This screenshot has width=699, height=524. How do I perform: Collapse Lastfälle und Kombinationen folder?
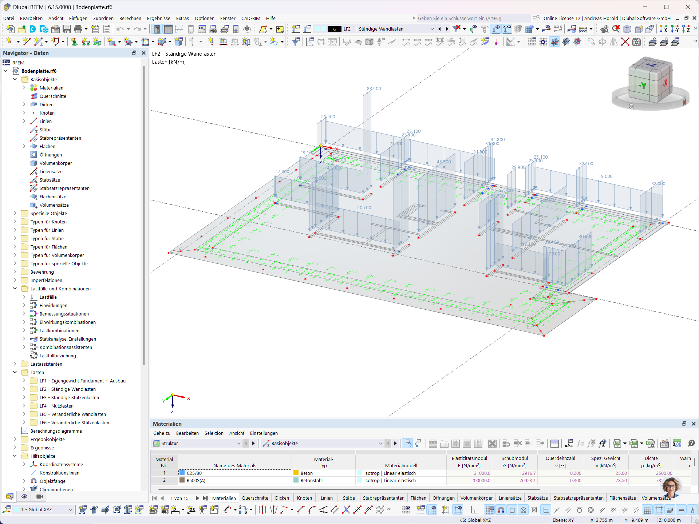coord(15,289)
